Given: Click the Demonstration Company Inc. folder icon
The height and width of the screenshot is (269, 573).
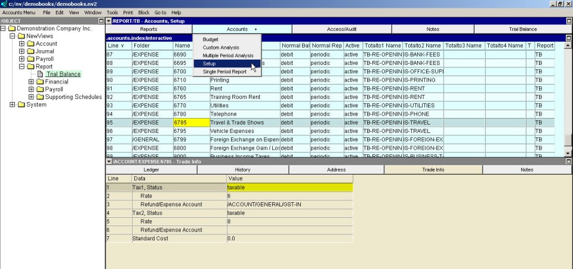Looking at the screenshot, I should click(11, 28).
